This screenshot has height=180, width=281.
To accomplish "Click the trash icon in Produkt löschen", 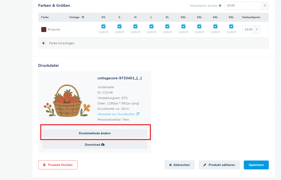I will [x=44, y=165].
